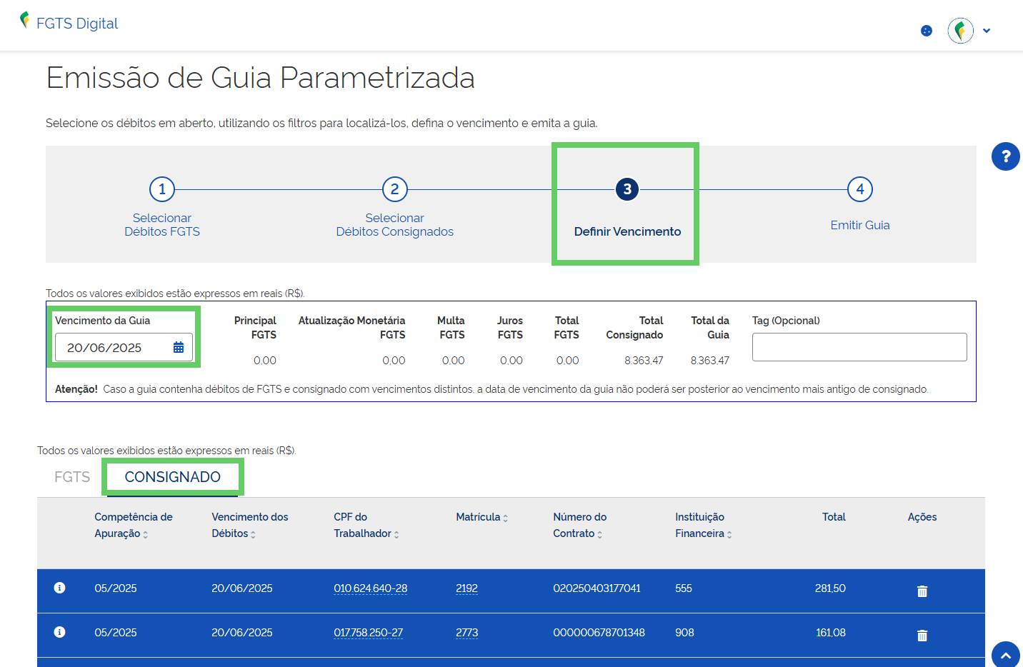Viewport: 1023px width, 667px height.
Task: Click step 3 circle Definir Vencimento
Action: point(627,189)
